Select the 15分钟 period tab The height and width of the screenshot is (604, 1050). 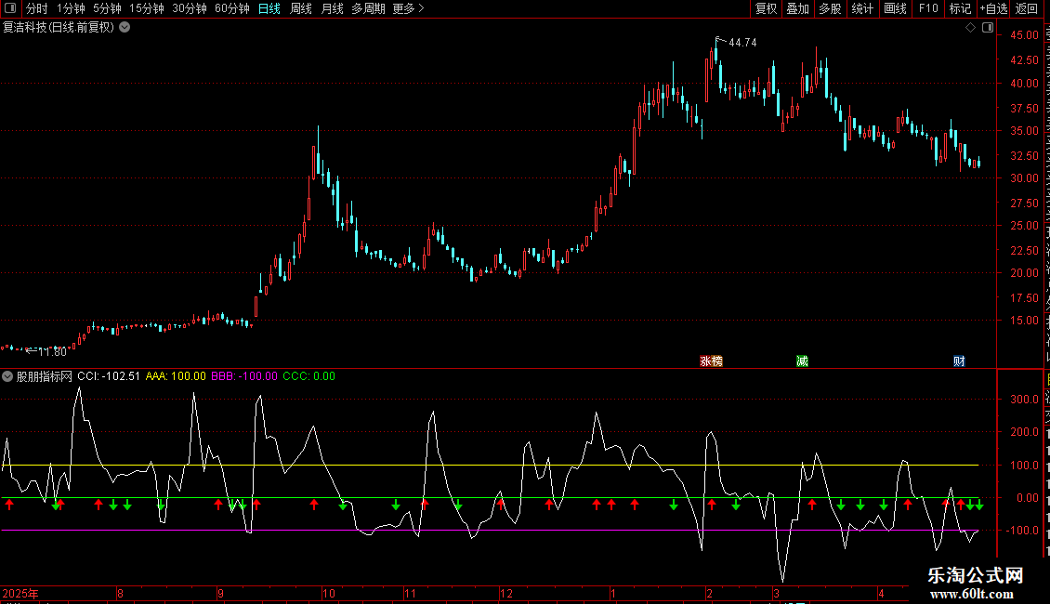pyautogui.click(x=147, y=8)
